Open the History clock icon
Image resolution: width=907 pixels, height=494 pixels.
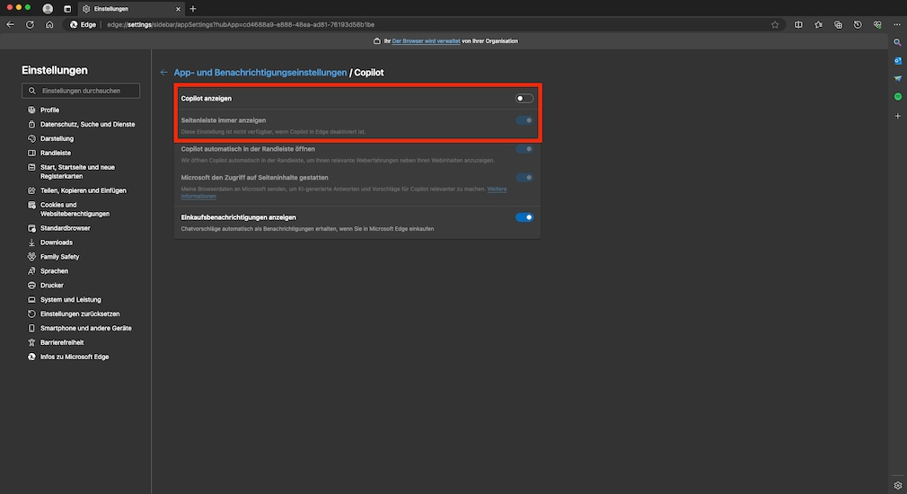(x=858, y=24)
